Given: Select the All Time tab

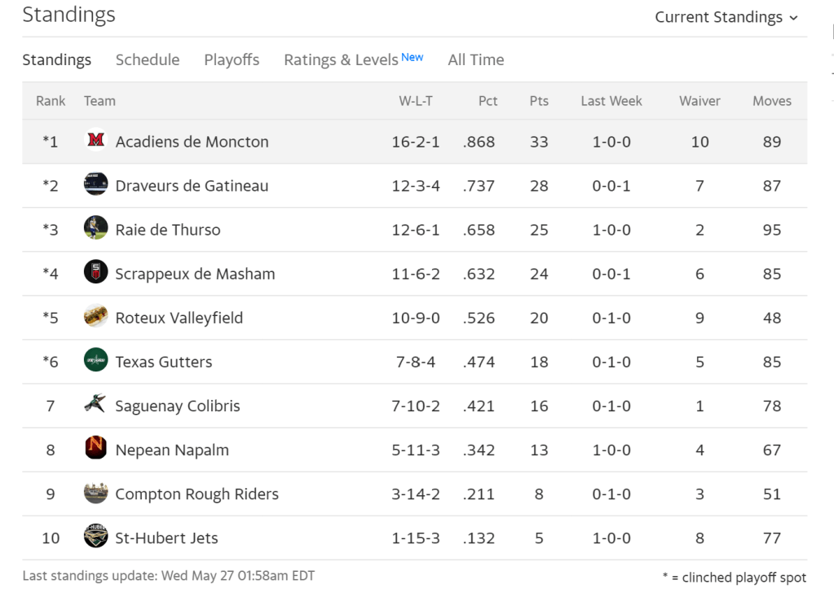Looking at the screenshot, I should point(476,59).
